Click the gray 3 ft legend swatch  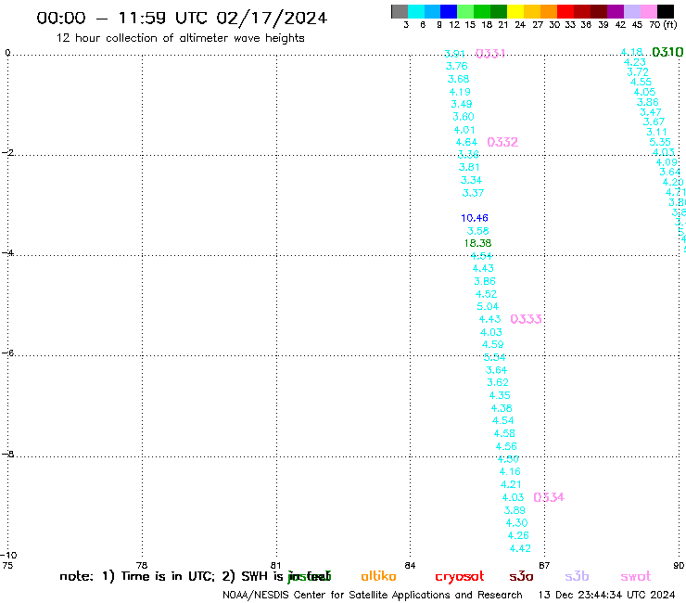point(400,11)
